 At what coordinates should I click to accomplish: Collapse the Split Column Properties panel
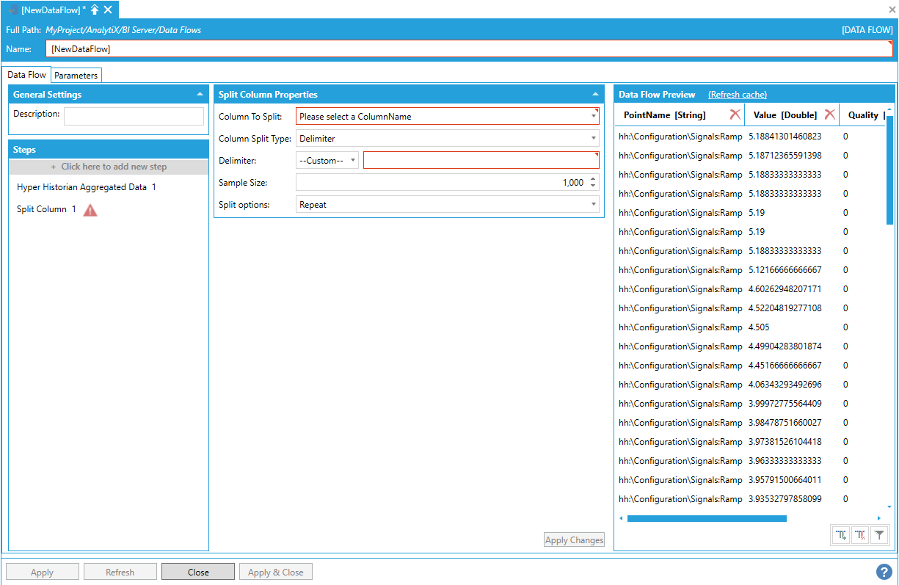(x=595, y=95)
